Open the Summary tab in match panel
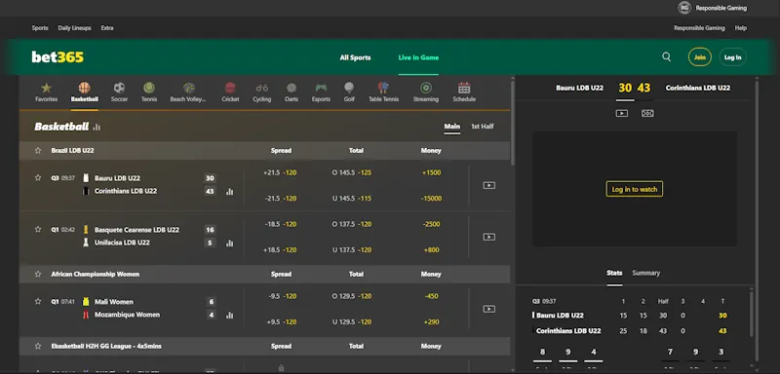Screen dimensions: 780x374 click(645, 273)
